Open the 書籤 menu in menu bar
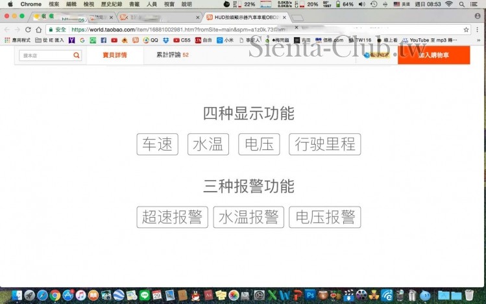Viewport: 486px width, 304px height. (x=134, y=4)
